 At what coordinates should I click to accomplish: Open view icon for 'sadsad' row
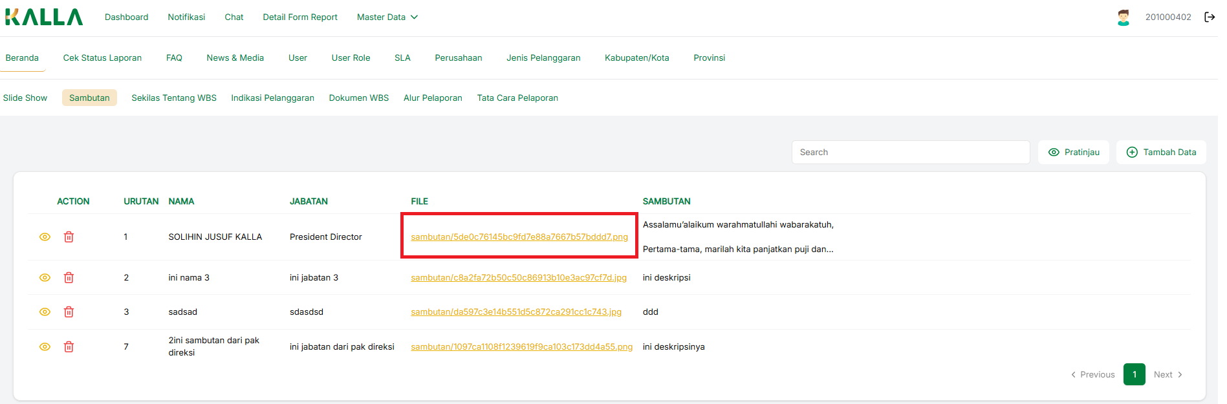45,312
